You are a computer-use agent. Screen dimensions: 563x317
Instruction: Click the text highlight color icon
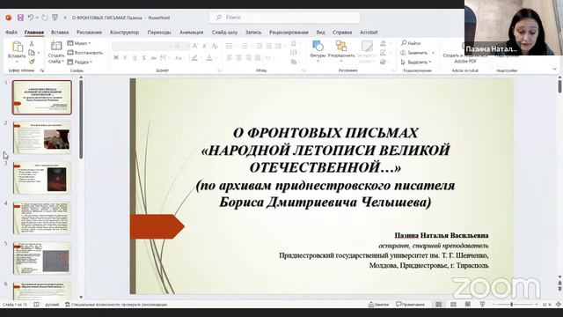(194, 58)
